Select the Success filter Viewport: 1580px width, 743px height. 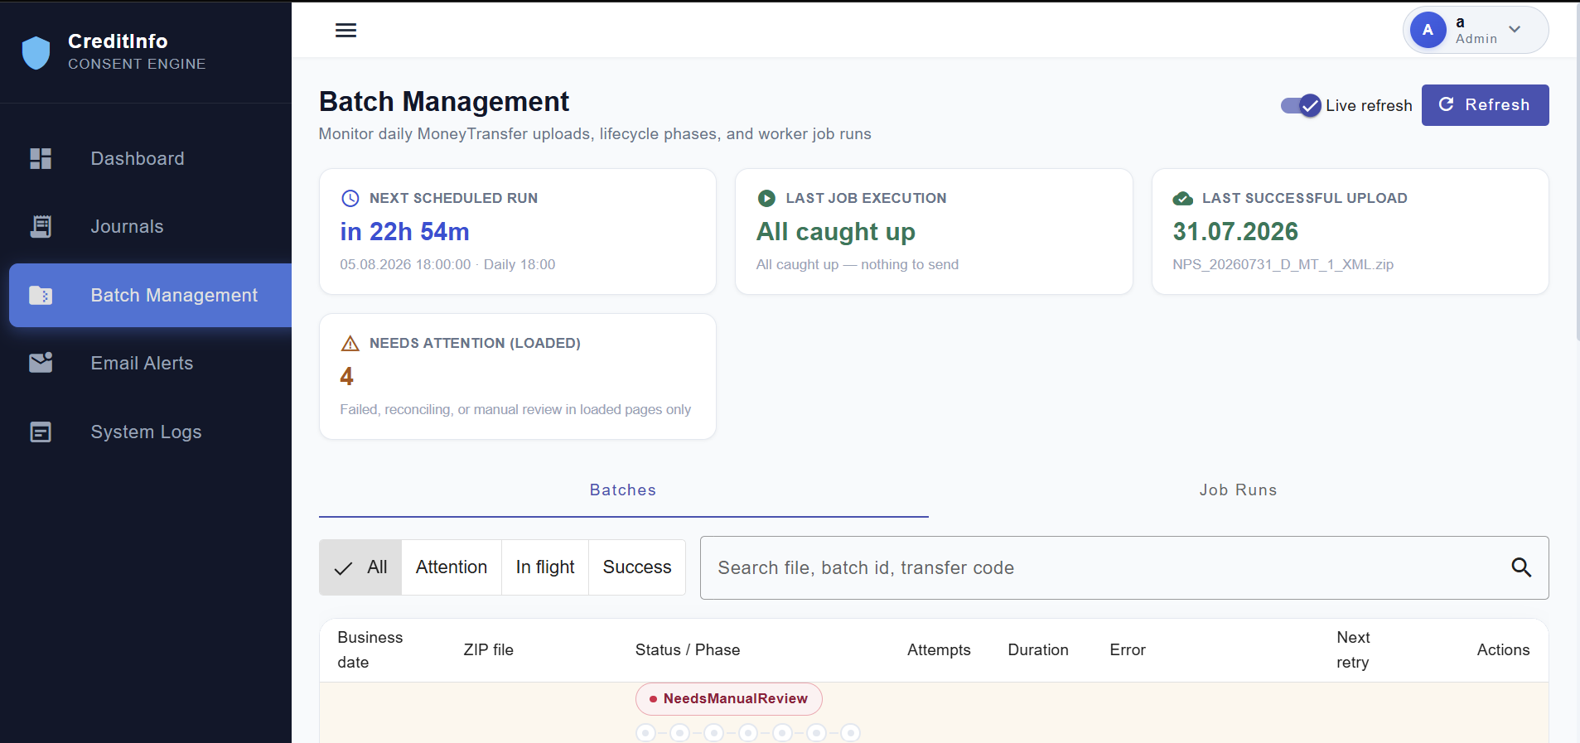click(x=637, y=567)
